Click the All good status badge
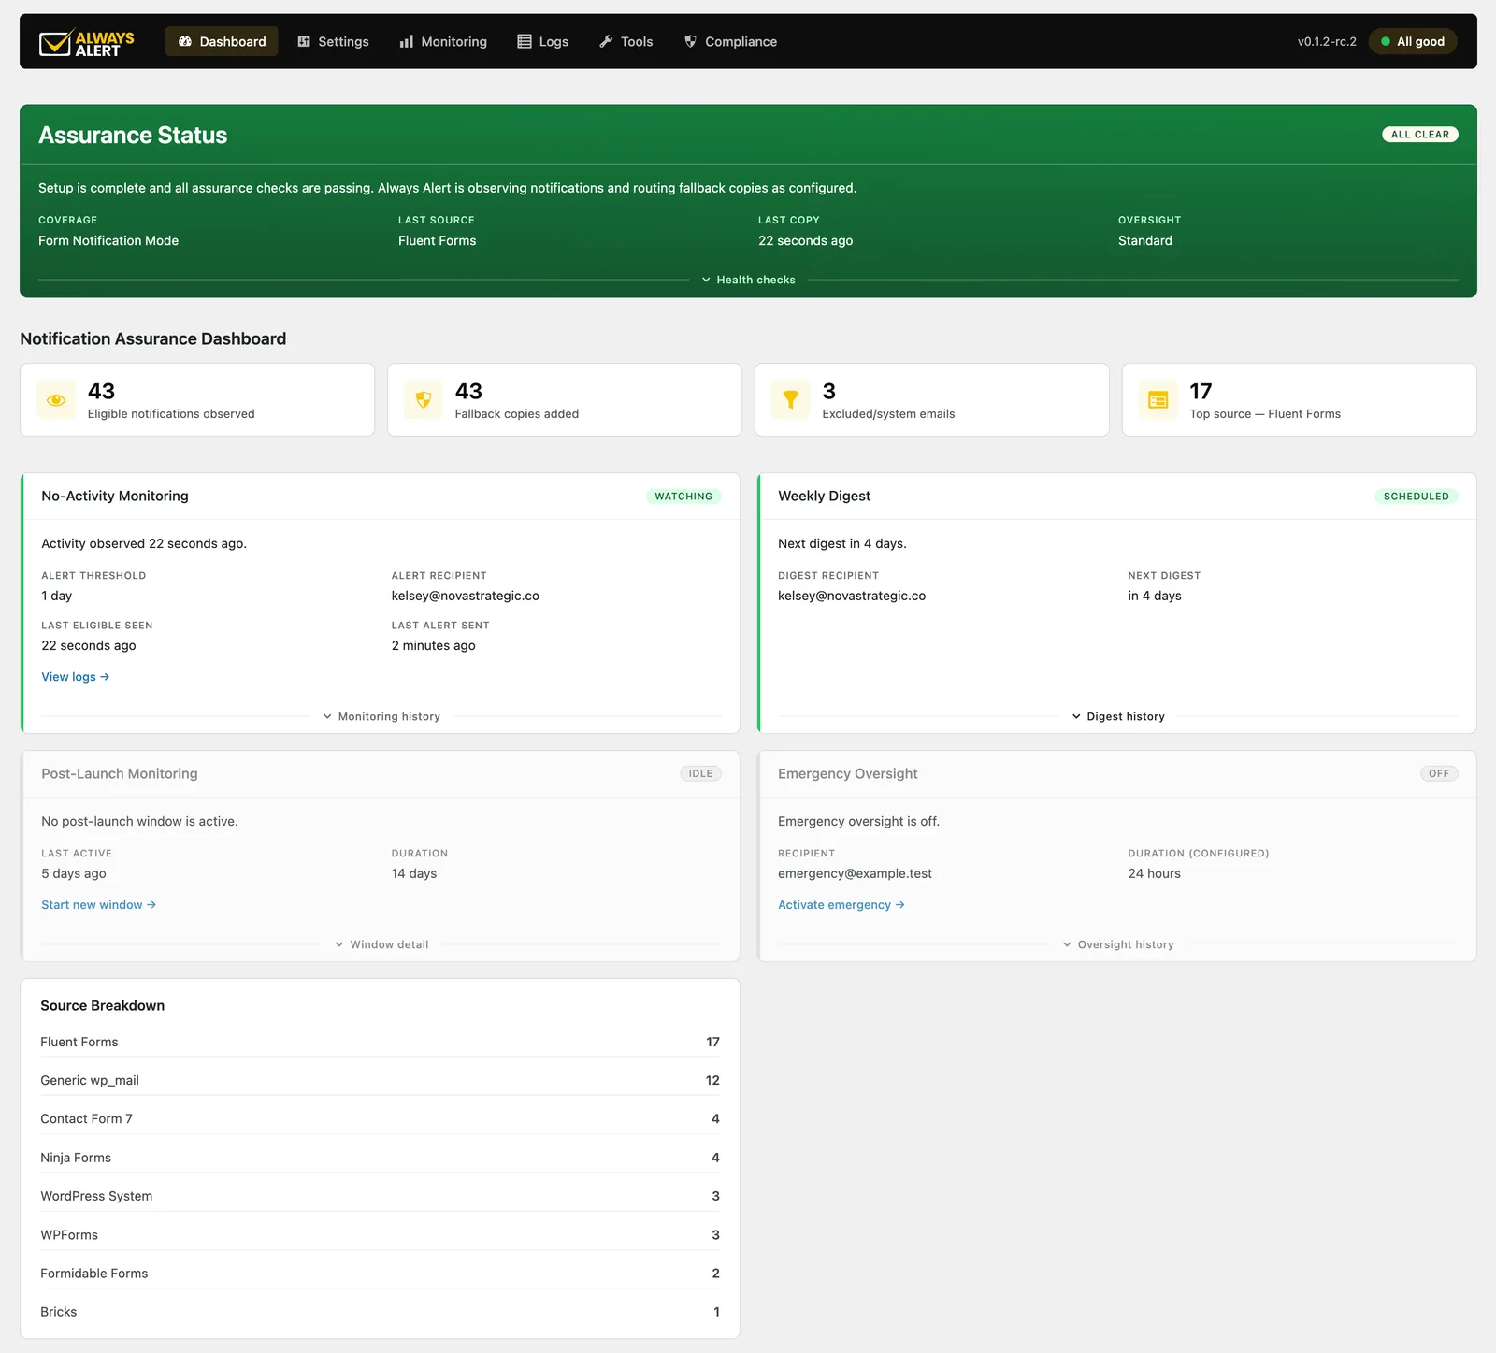Image resolution: width=1496 pixels, height=1353 pixels. 1413,41
